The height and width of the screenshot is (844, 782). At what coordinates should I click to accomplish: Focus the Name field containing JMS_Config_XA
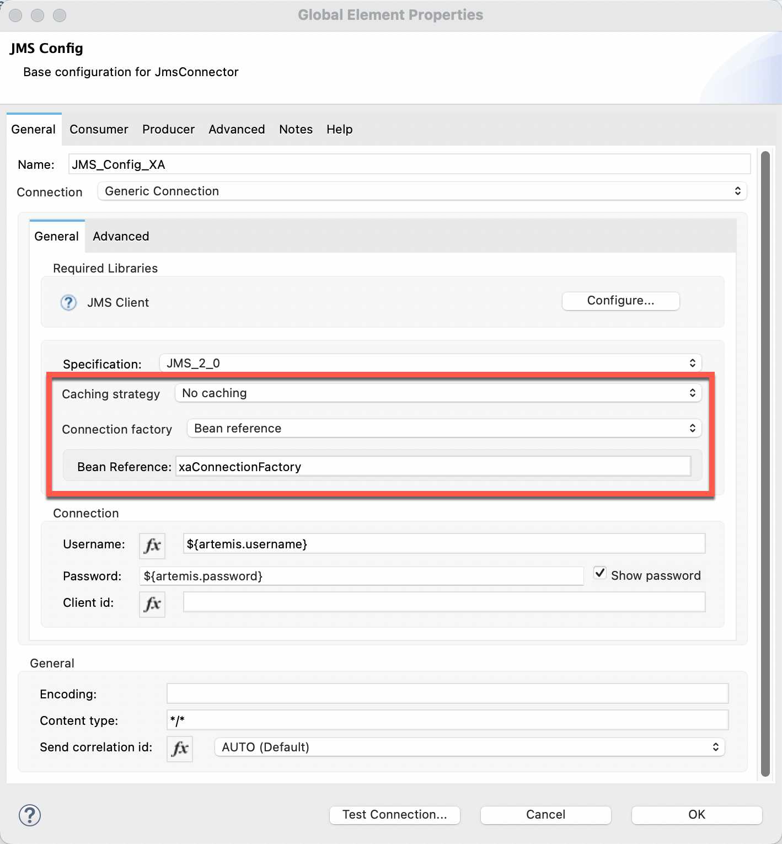coord(409,164)
